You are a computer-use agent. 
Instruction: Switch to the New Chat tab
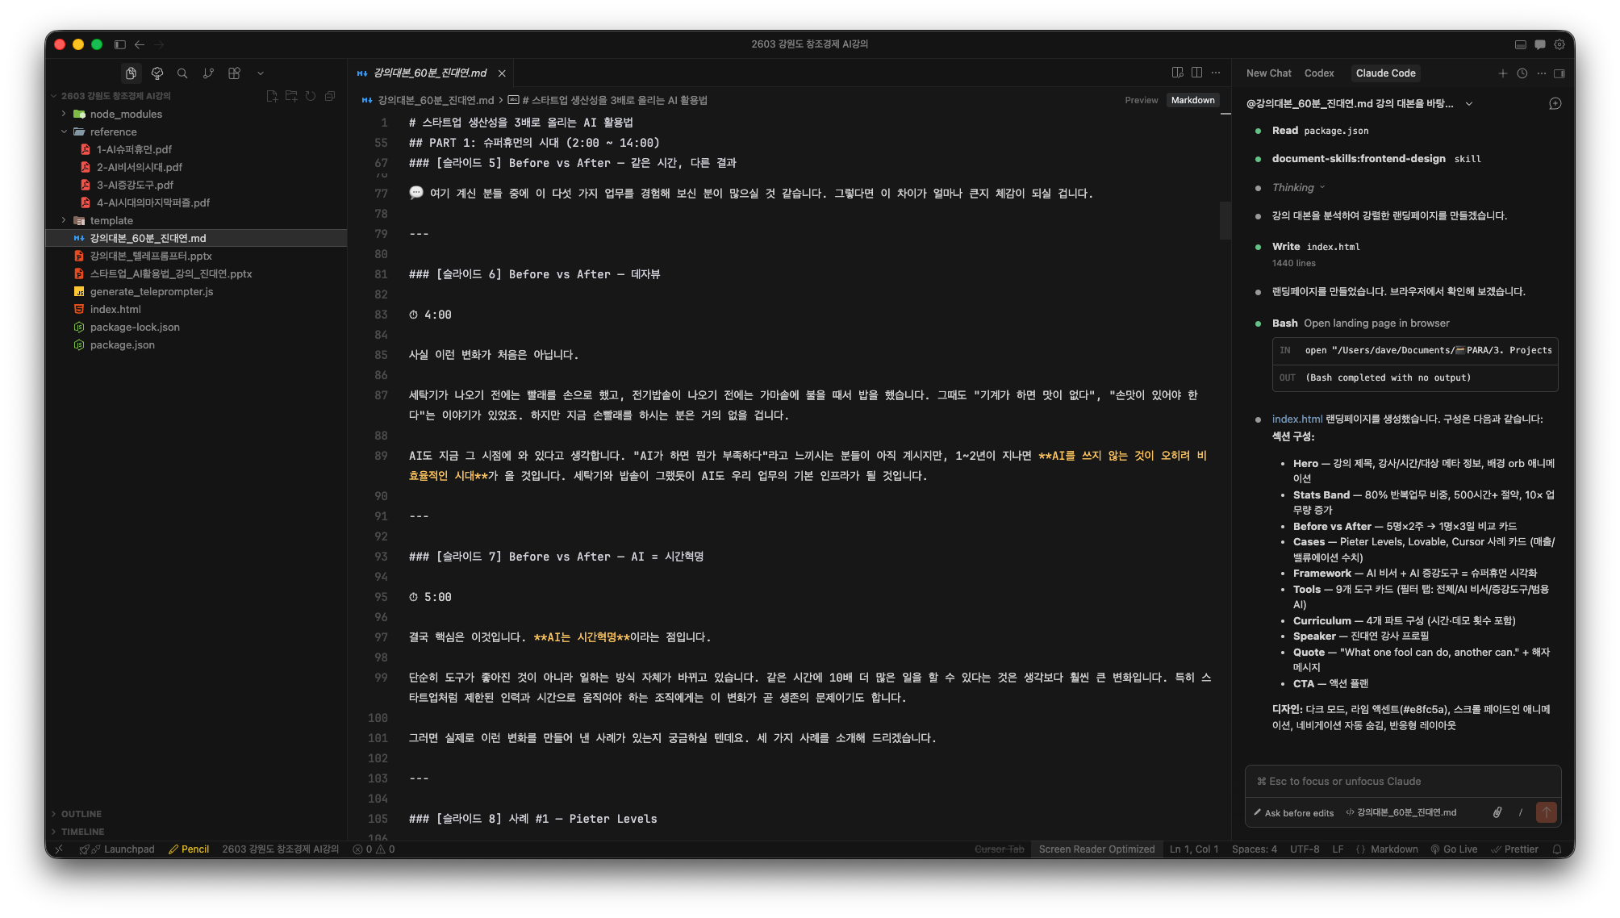tap(1268, 73)
